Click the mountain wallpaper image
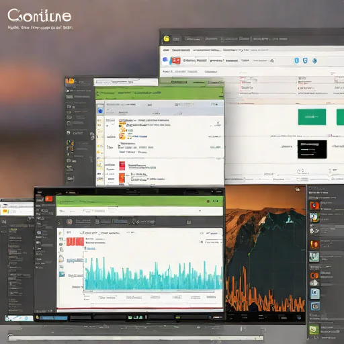The height and width of the screenshot is (344, 344). click(x=265, y=248)
